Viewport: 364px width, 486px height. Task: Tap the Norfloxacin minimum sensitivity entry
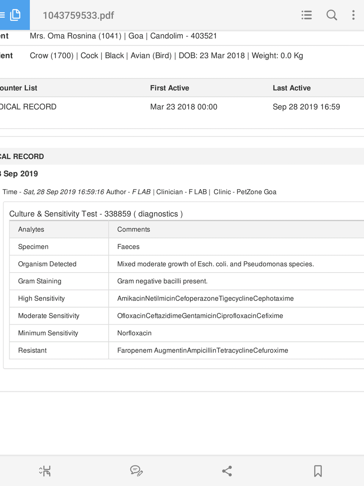tap(134, 333)
